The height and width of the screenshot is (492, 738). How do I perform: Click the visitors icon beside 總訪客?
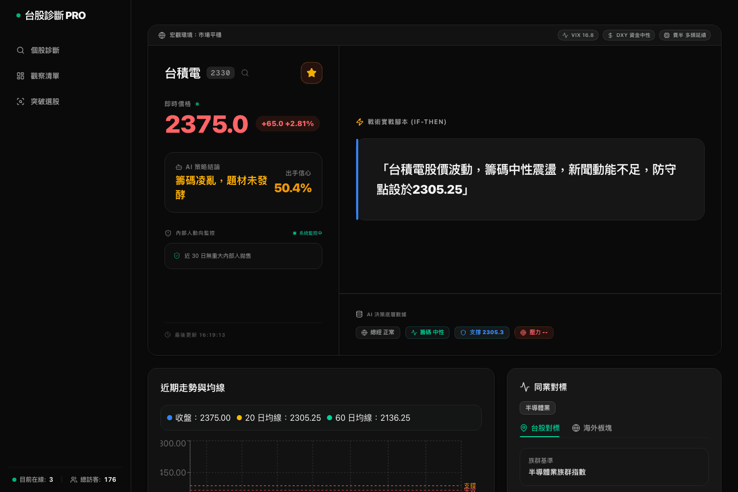(x=74, y=480)
